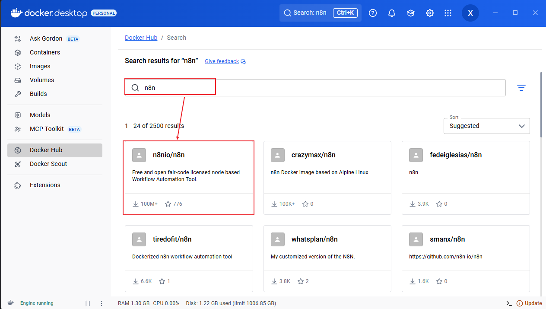Select Builds in the sidebar
The height and width of the screenshot is (309, 546).
point(55,94)
